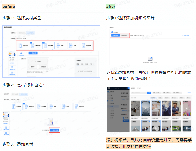Click 一键生成大图 sidebar icon in before step 2 screenshot
196x151 pixels.
6,127
